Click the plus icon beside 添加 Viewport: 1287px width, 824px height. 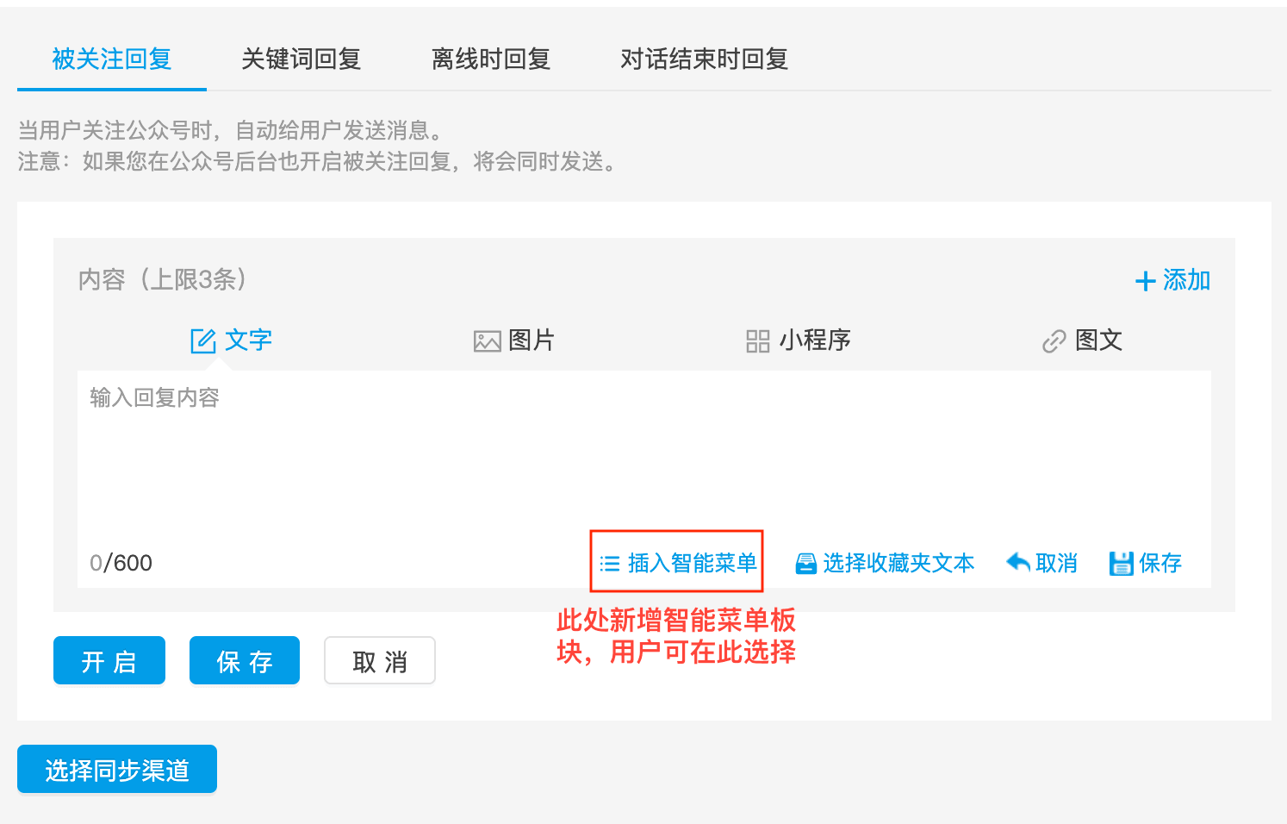1145,281
